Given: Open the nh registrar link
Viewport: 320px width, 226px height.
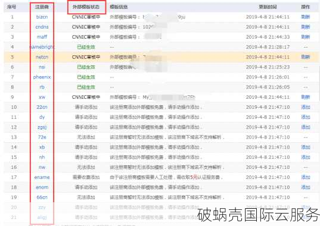Looking at the screenshot, I should coord(42,157).
